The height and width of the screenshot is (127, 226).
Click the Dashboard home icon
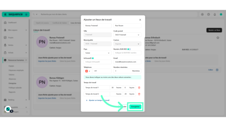click(5, 23)
